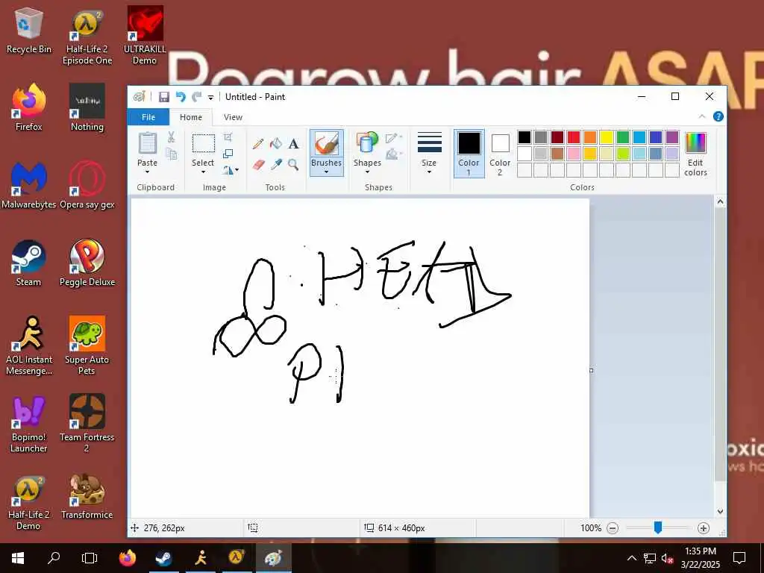The height and width of the screenshot is (573, 764).
Task: Click the Super Auto Pets desktop icon
Action: click(87, 345)
